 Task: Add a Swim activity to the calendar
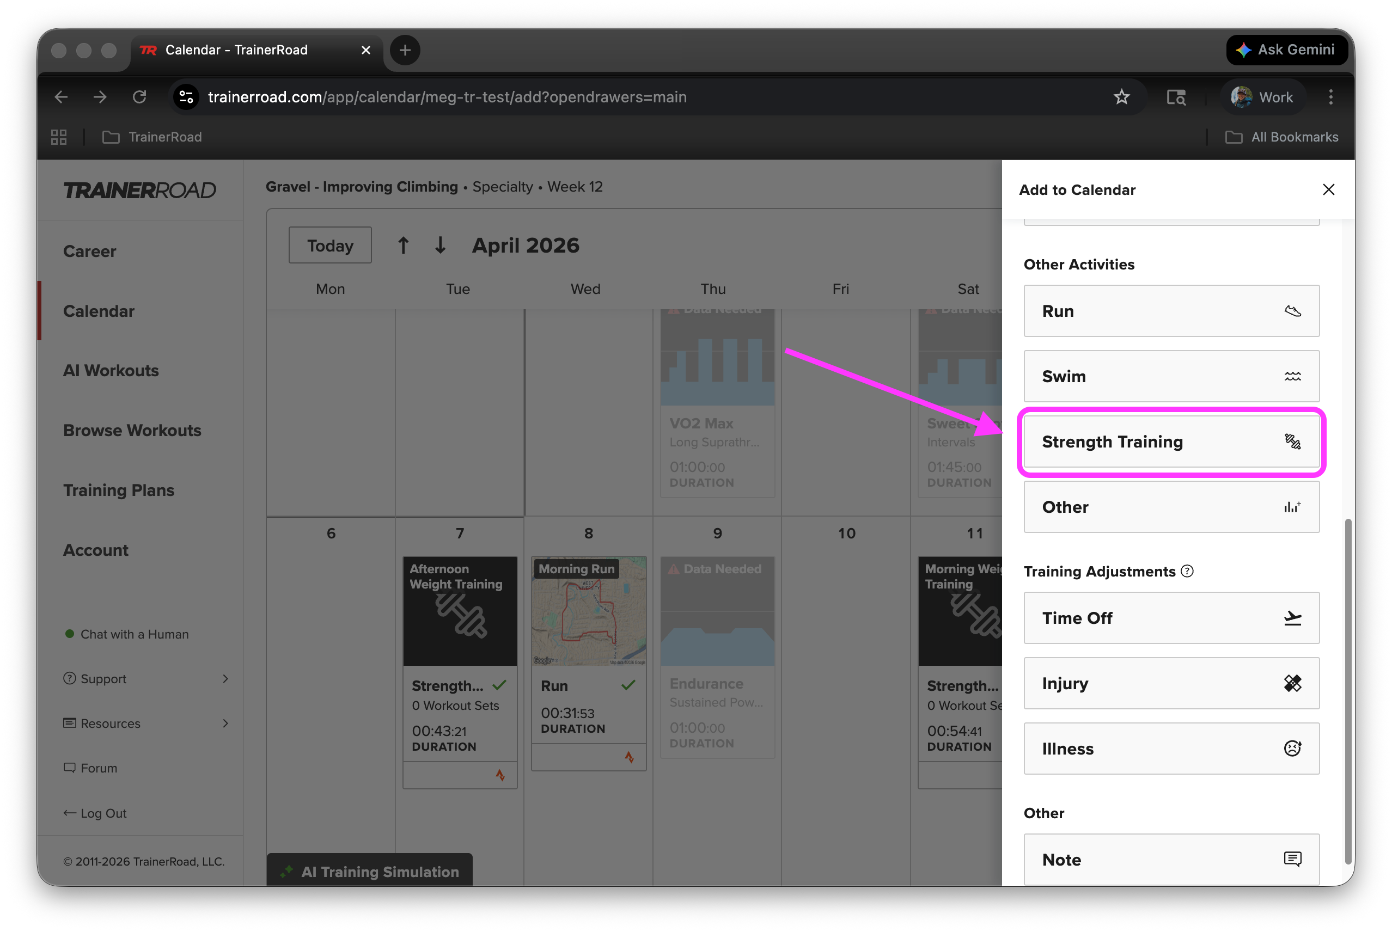[x=1171, y=376]
